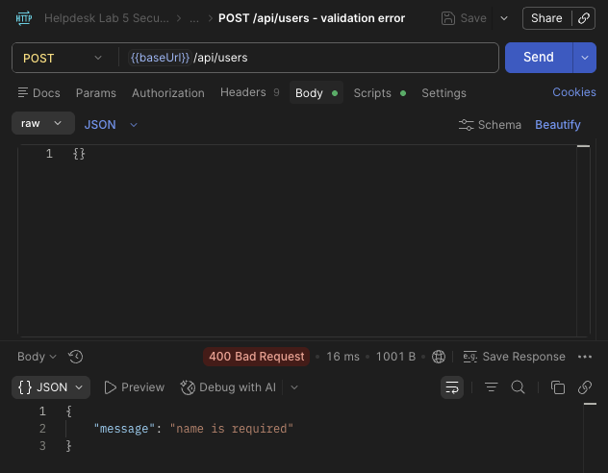Open Helpdesk Lab 5 breadcrumb
The width and height of the screenshot is (608, 473).
point(106,18)
